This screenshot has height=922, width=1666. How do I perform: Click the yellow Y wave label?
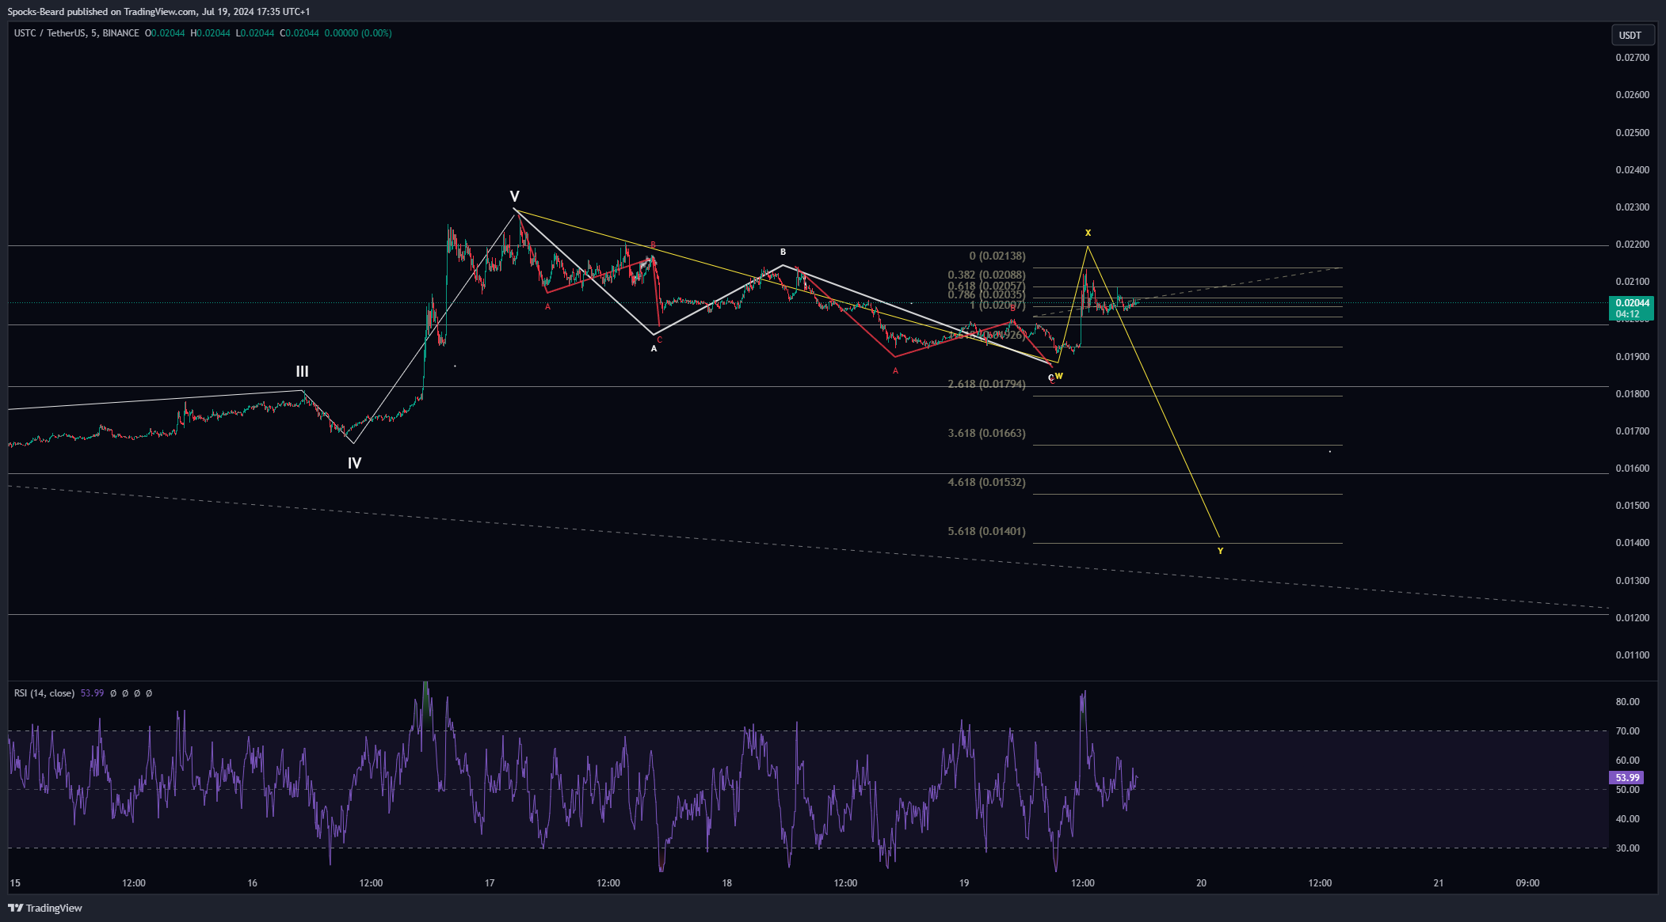tap(1220, 551)
